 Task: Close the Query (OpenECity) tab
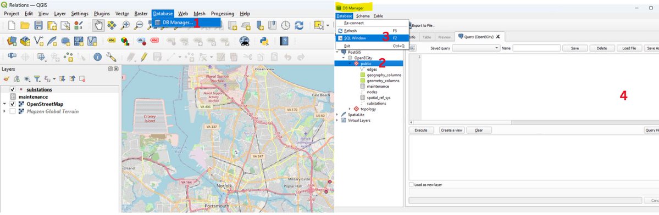pyautogui.click(x=498, y=37)
